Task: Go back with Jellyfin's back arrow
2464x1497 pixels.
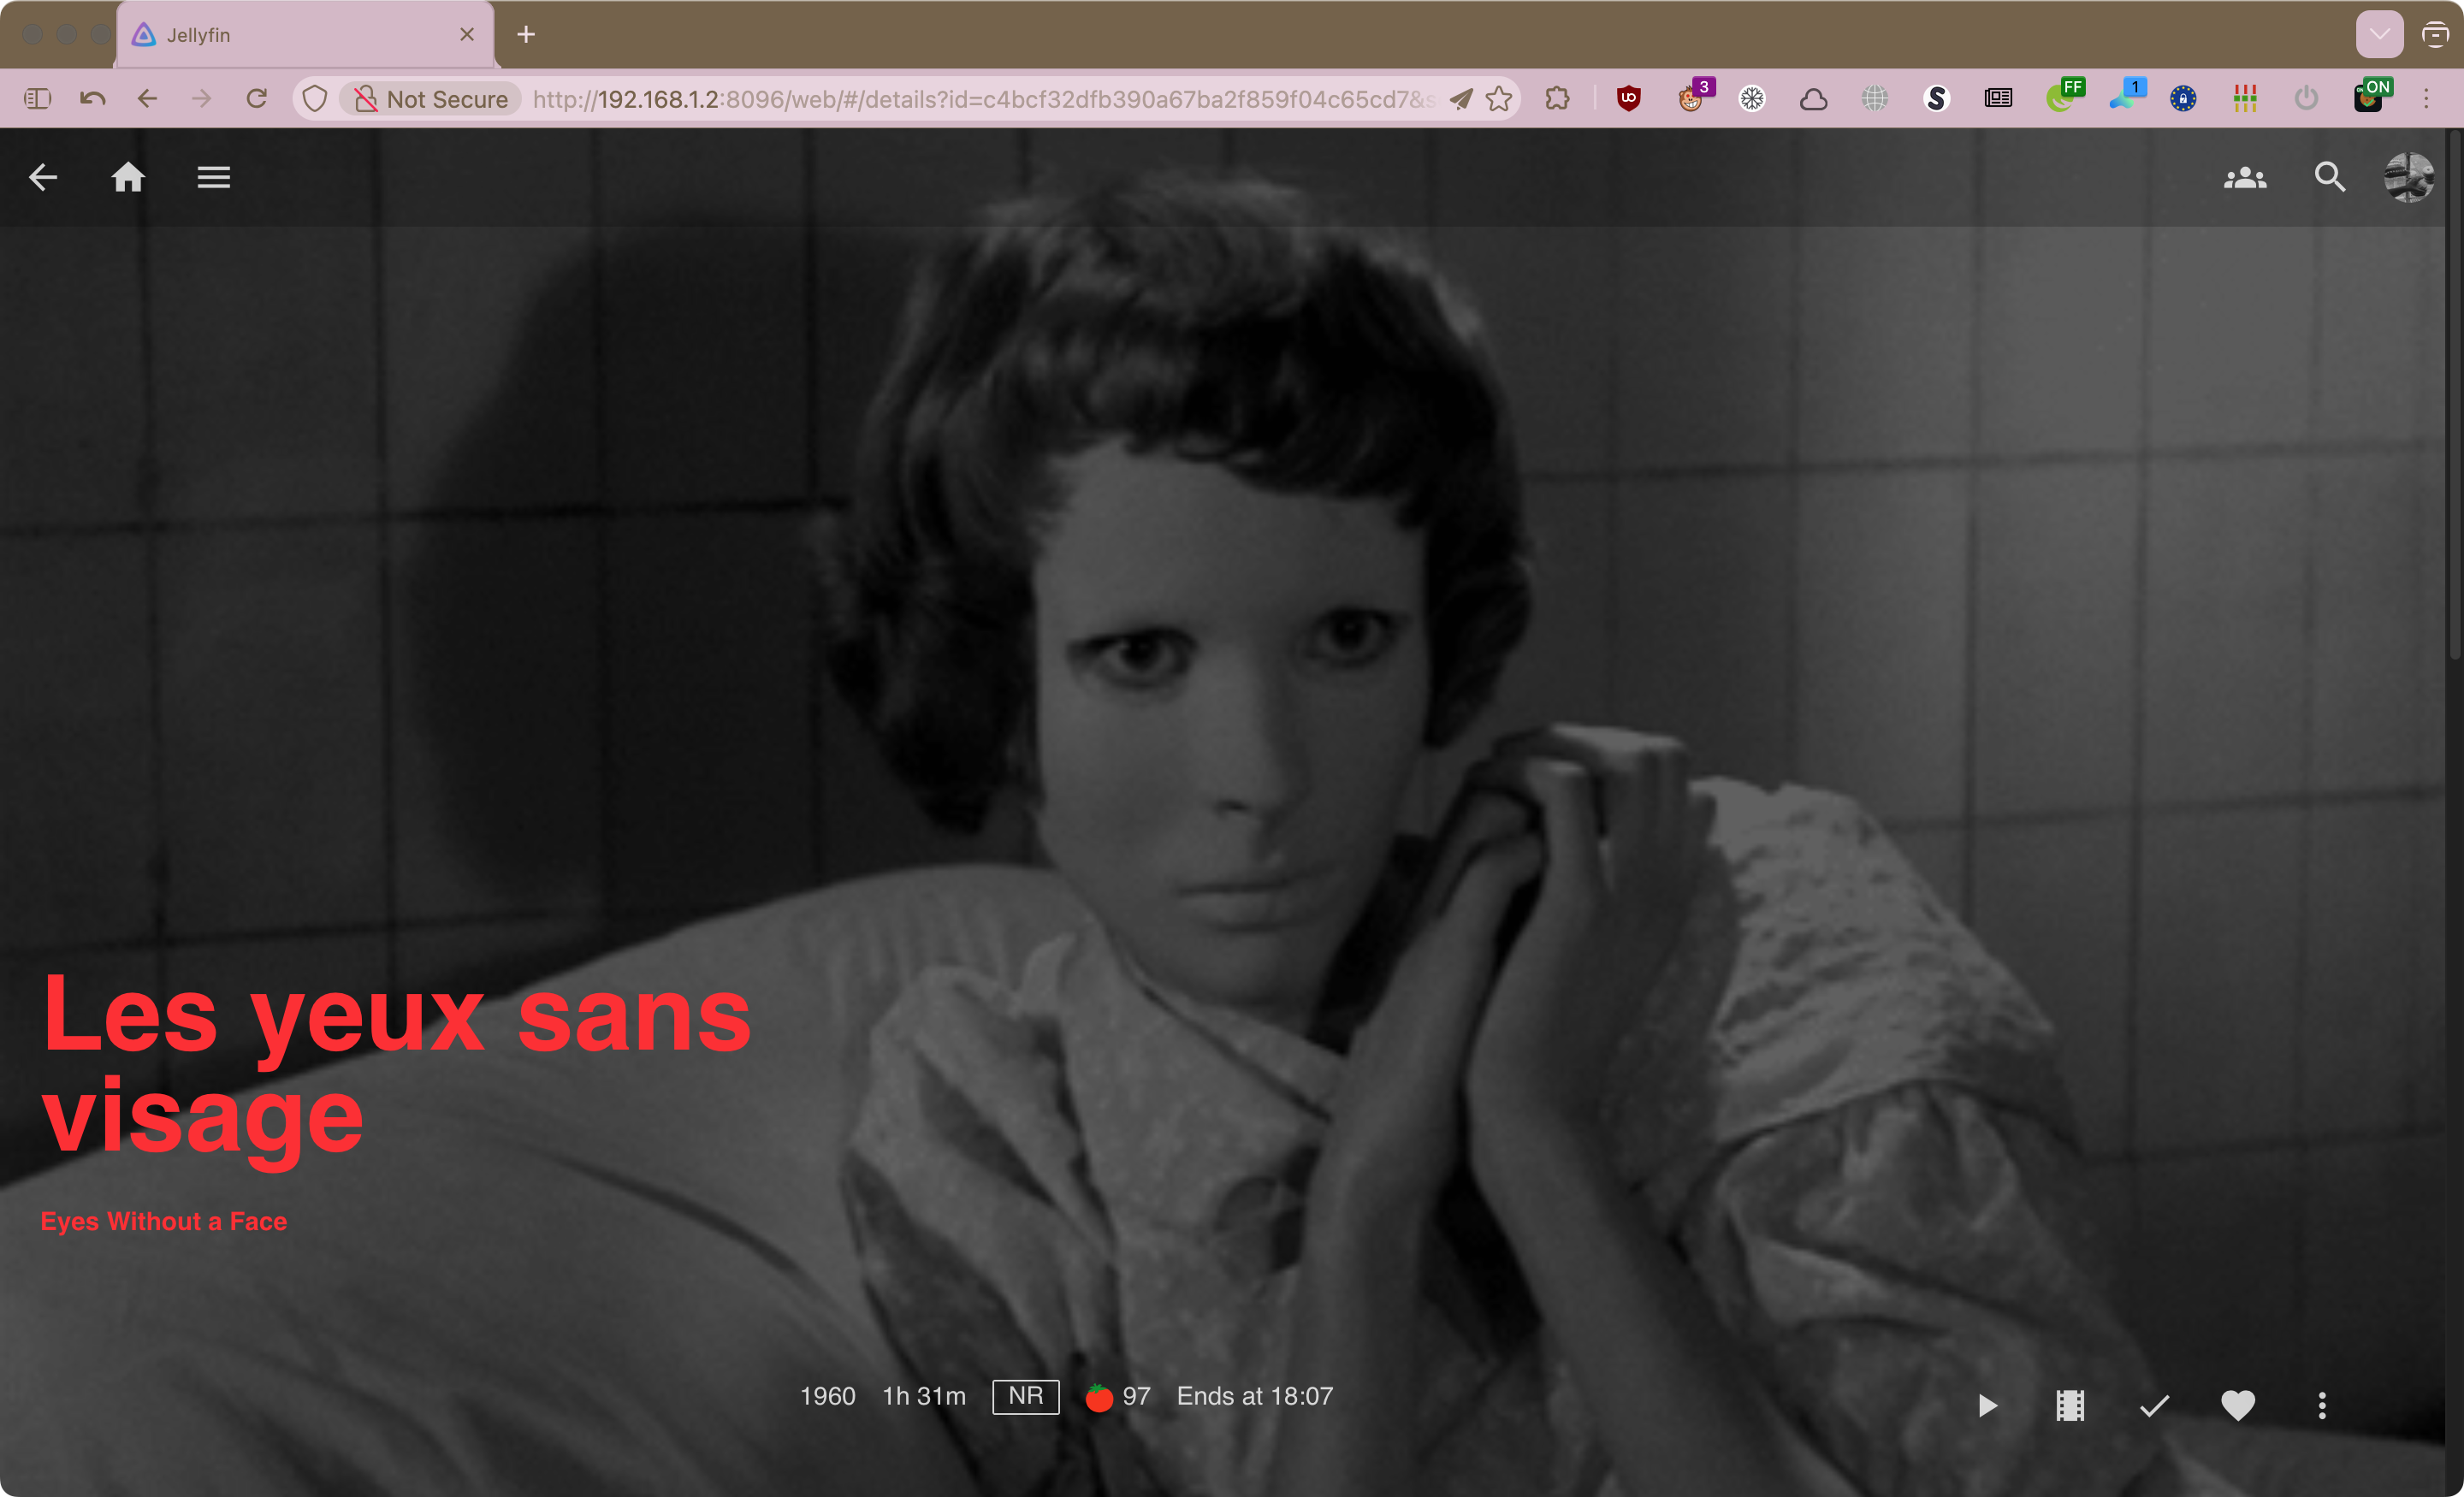Action: coord(43,178)
